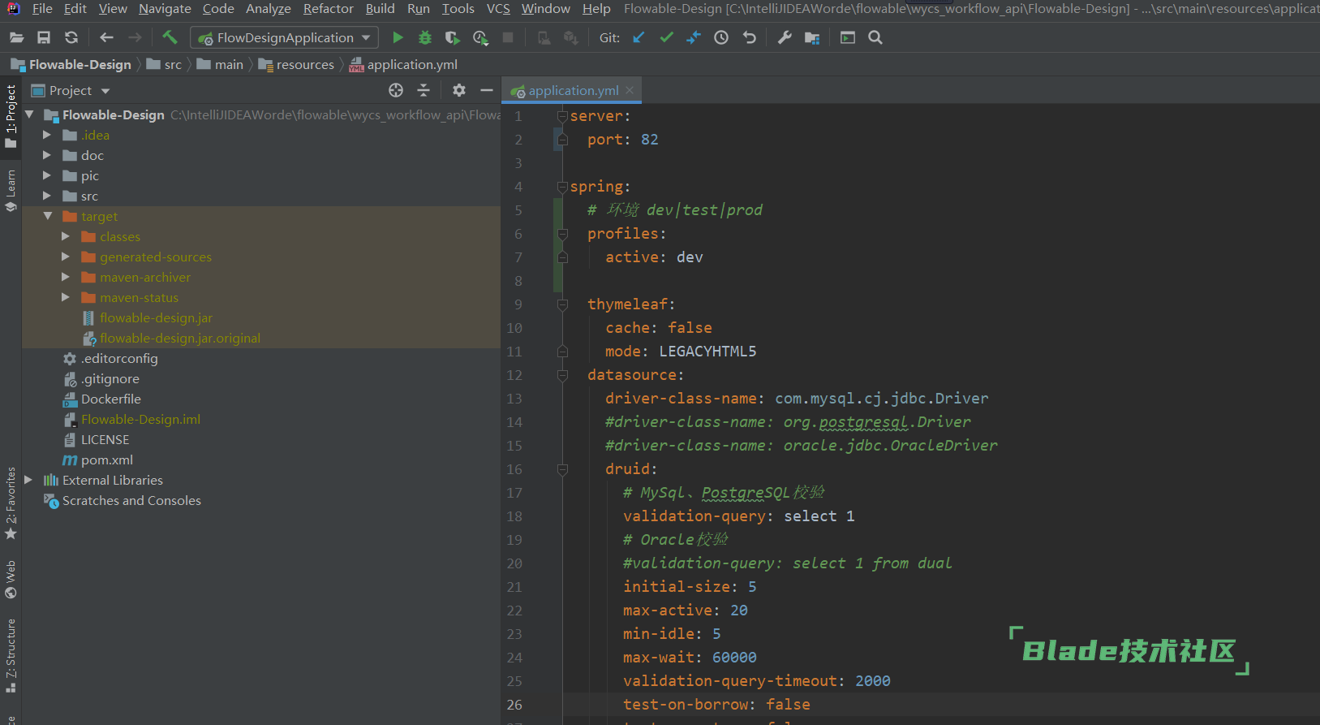Open the Analyze menu

coord(269,9)
